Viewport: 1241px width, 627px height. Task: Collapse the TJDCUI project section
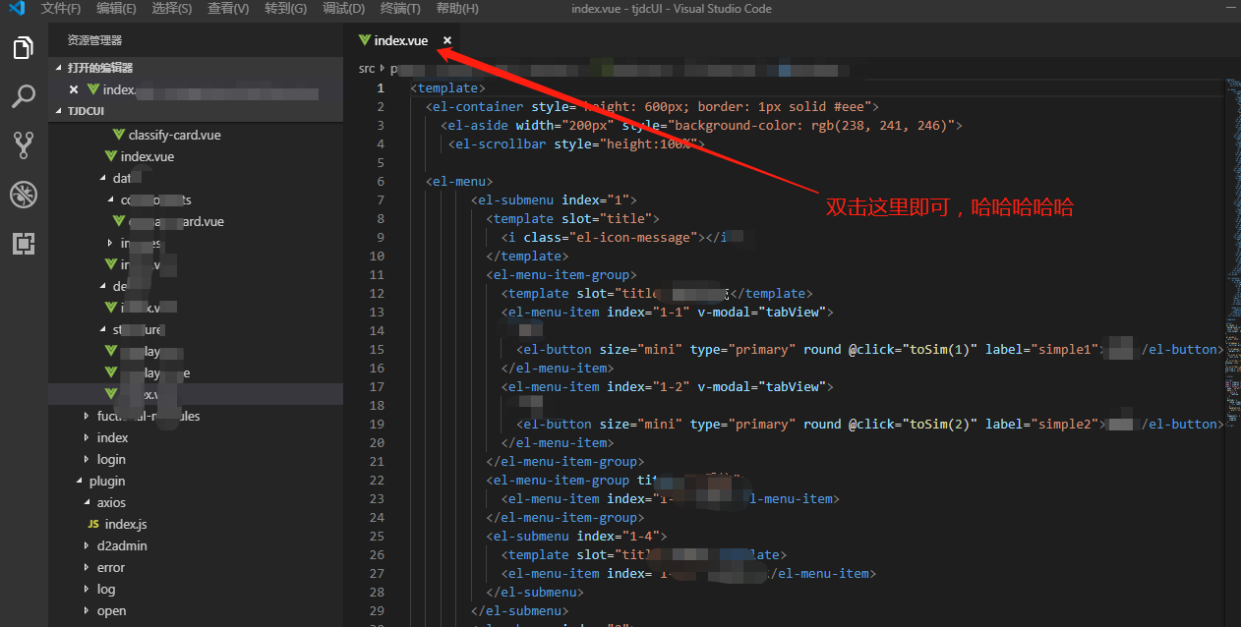click(196, 111)
